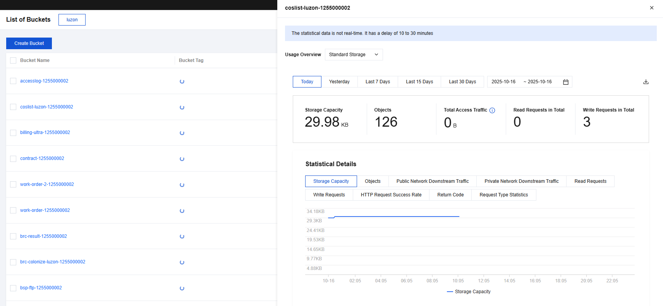Select the Today time range tab
This screenshot has height=306, width=663.
point(307,82)
